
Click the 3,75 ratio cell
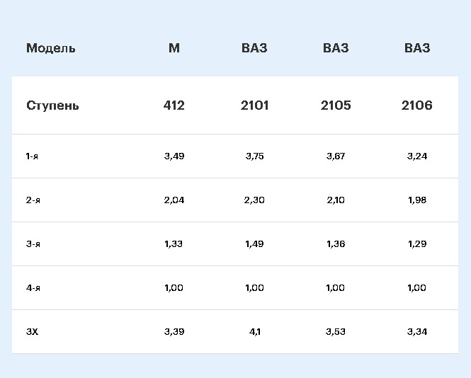click(254, 156)
